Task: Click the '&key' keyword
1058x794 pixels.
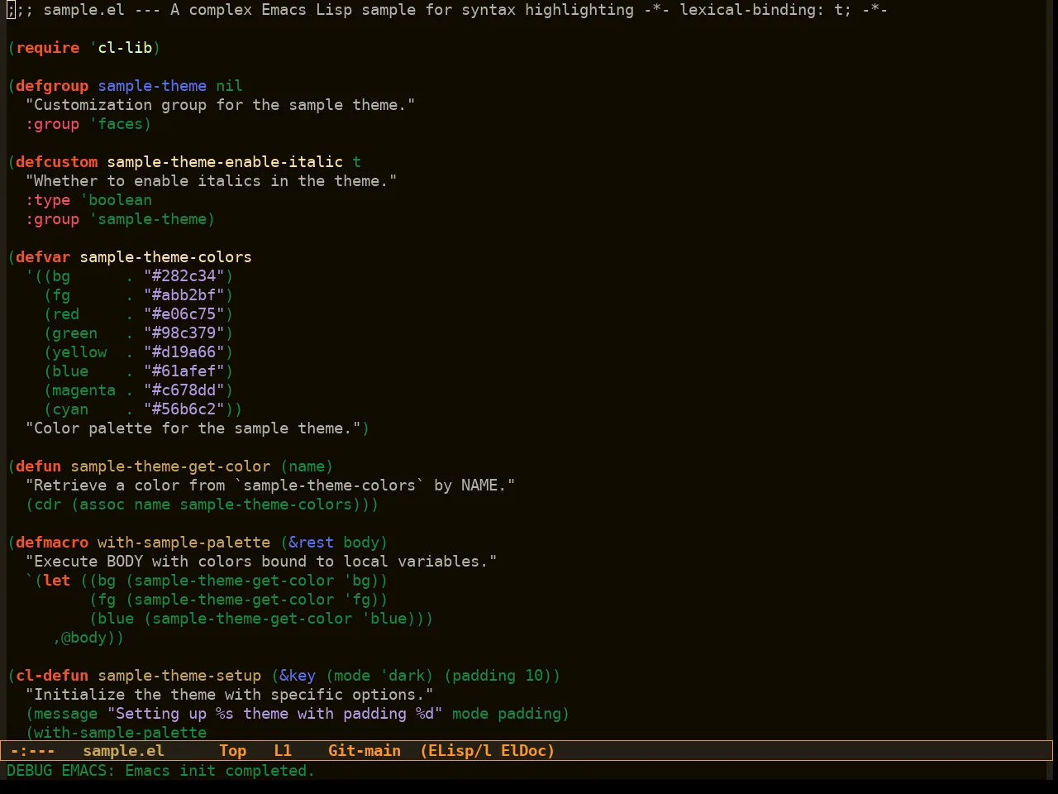Action: tap(298, 676)
